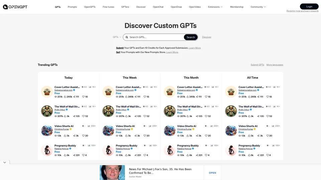Click the black Search button
321x180 pixels.
191,37
